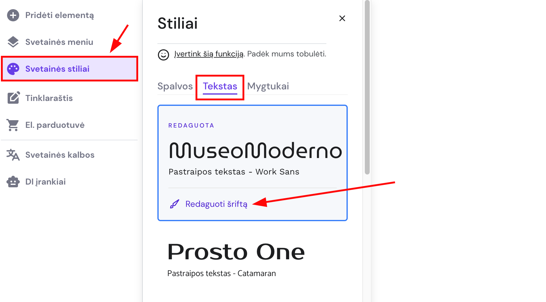Screen dimensions: 546x302
Task: Open the El. parduotuvė shopping cart icon
Action: click(13, 124)
